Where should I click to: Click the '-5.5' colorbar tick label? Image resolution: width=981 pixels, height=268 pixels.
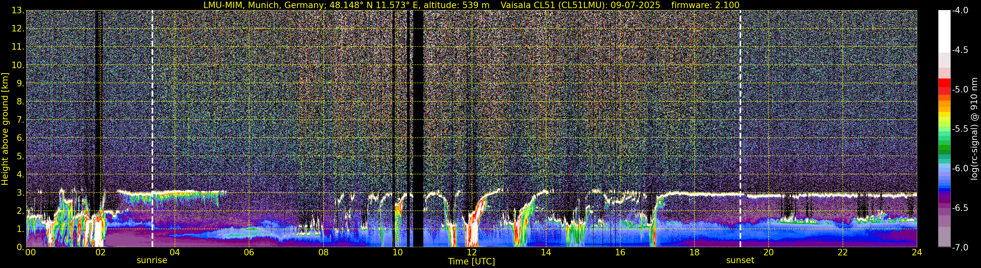pyautogui.click(x=960, y=129)
